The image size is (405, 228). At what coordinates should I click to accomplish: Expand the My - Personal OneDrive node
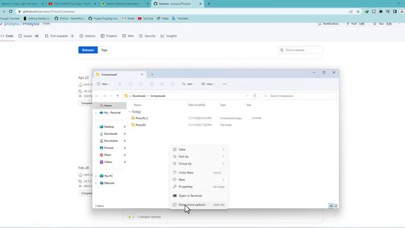[96, 113]
